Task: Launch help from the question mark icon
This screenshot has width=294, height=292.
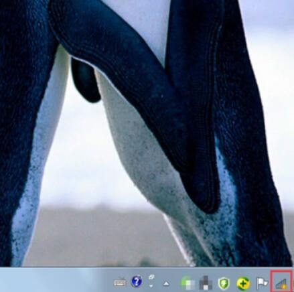Action: pyautogui.click(x=137, y=281)
